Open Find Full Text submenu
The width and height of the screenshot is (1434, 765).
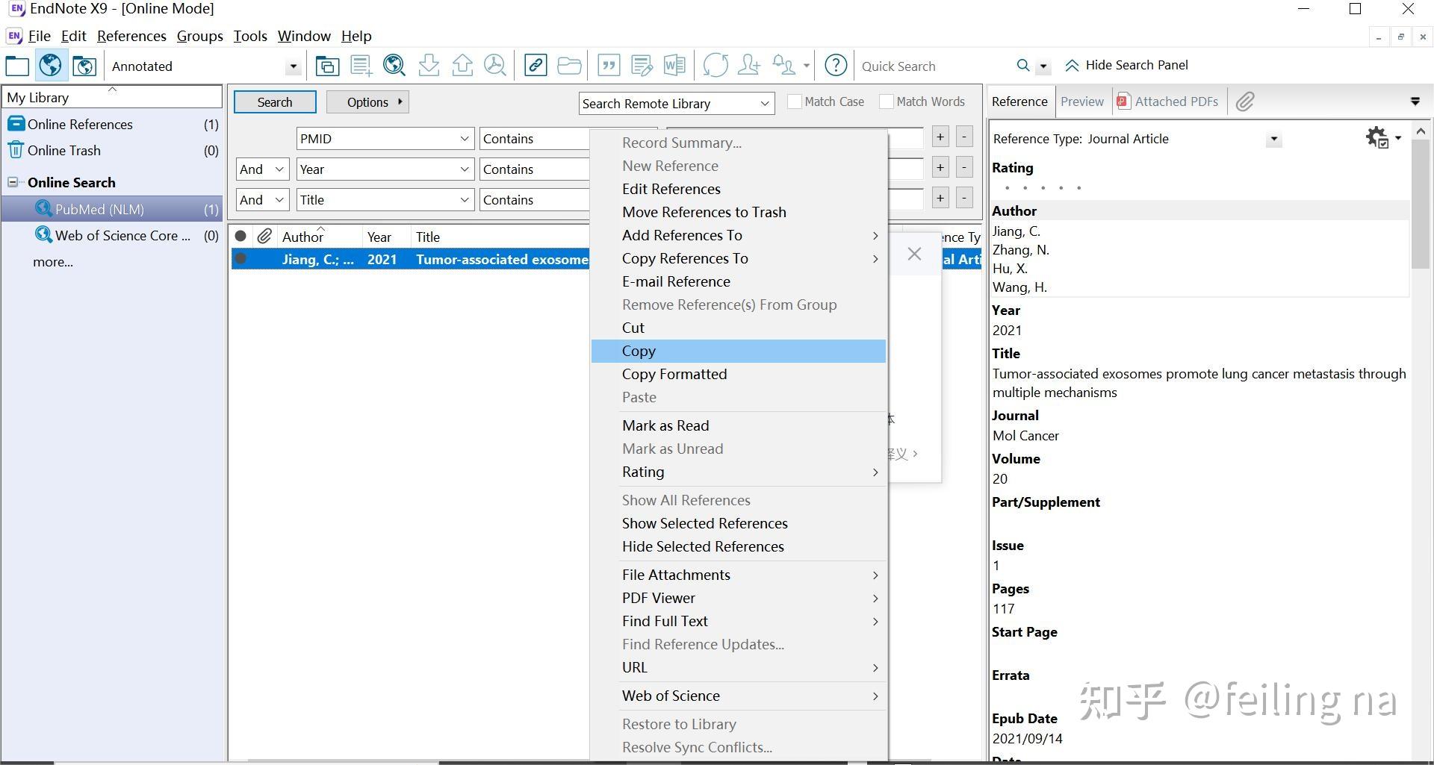pos(739,621)
